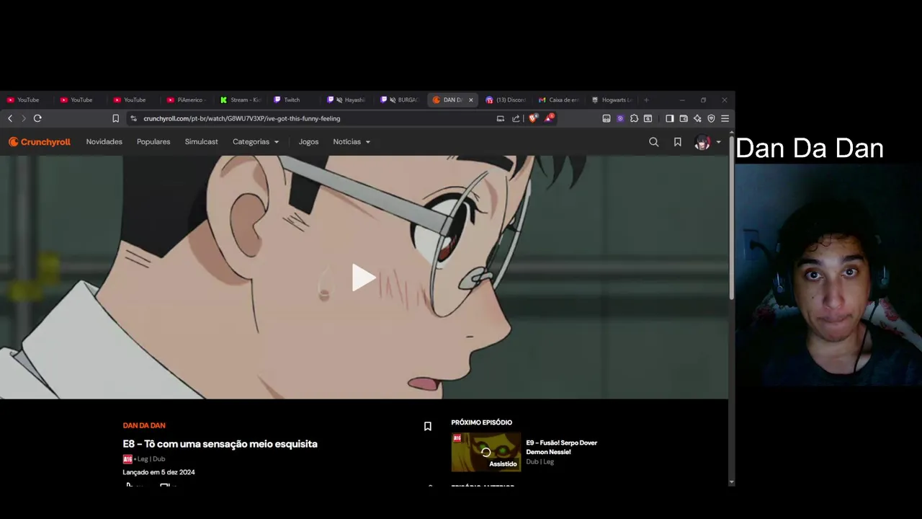Open the user profile avatar menu

[x=707, y=143]
